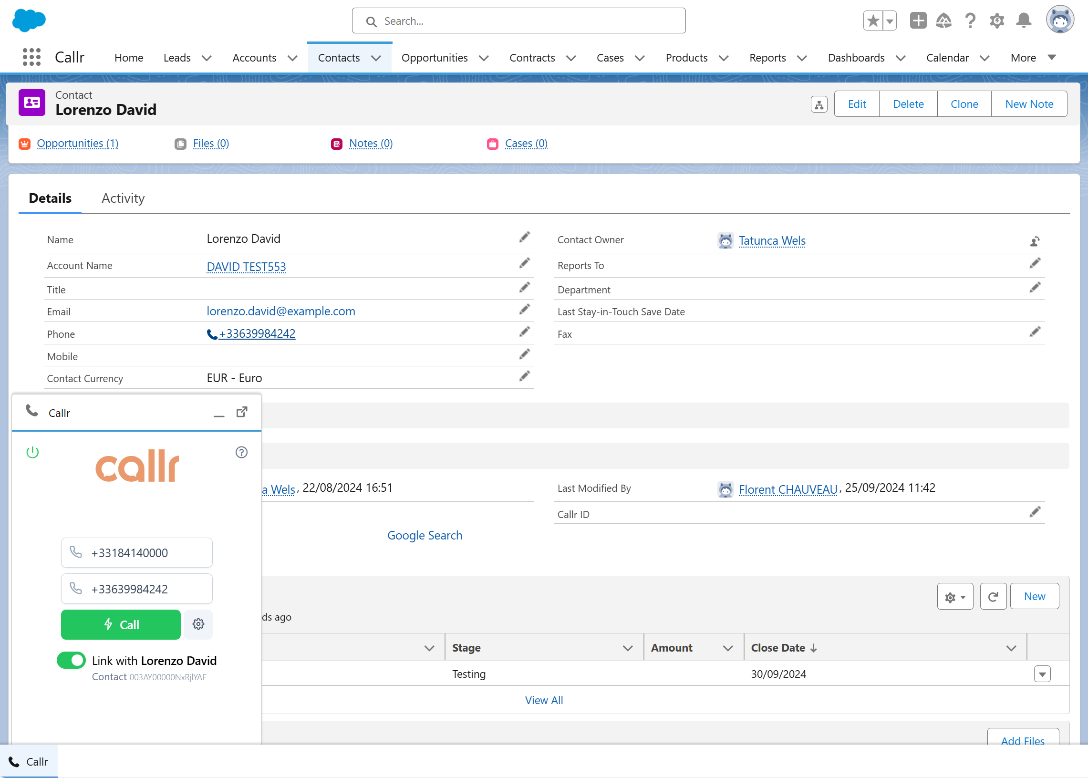This screenshot has height=778, width=1088.
Task: Switch to the Activity tab
Action: 123,198
